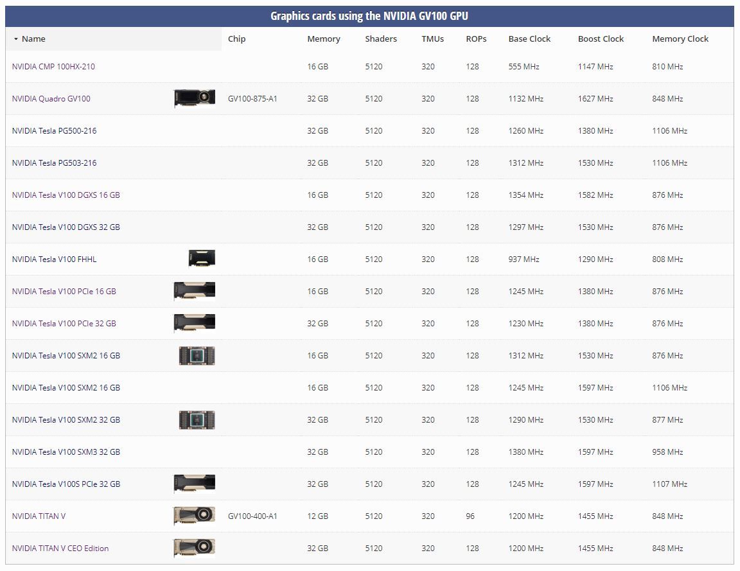Click the 1132 MHz base clock
Viewport: 740px width, 571px height.
pos(525,99)
